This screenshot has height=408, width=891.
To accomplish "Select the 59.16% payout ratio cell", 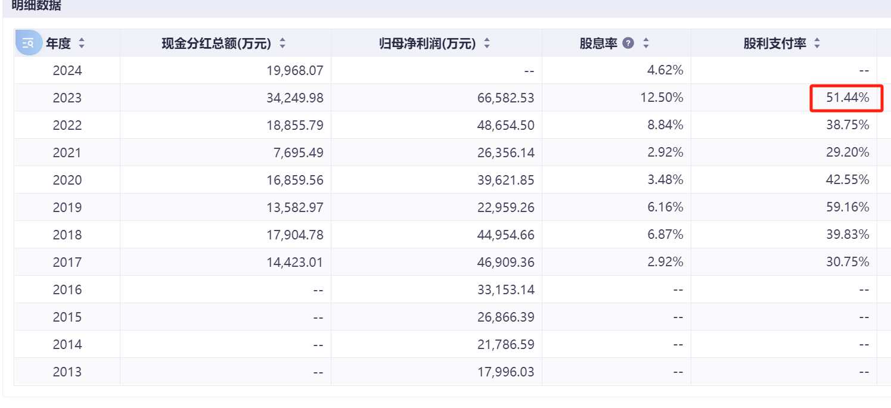I will (x=847, y=208).
